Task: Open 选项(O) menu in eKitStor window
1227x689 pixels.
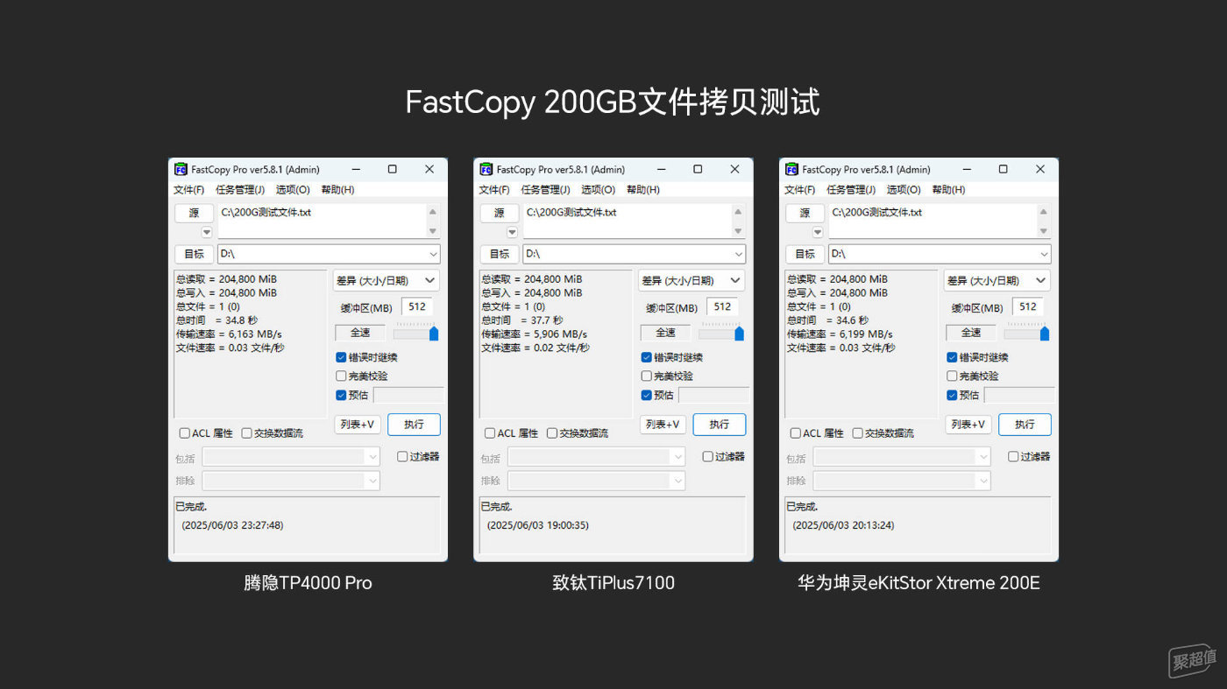Action: 904,189
